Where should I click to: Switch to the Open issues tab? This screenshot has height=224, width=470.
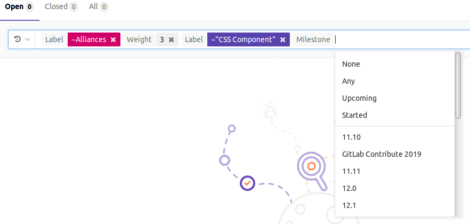19,6
